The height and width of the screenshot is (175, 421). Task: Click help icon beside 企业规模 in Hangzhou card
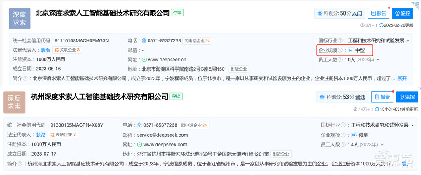(343, 135)
